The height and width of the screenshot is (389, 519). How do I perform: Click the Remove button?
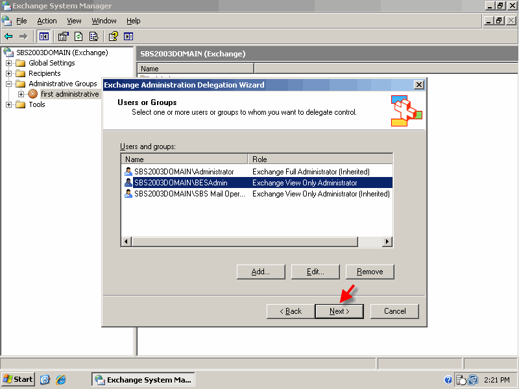[x=370, y=272]
